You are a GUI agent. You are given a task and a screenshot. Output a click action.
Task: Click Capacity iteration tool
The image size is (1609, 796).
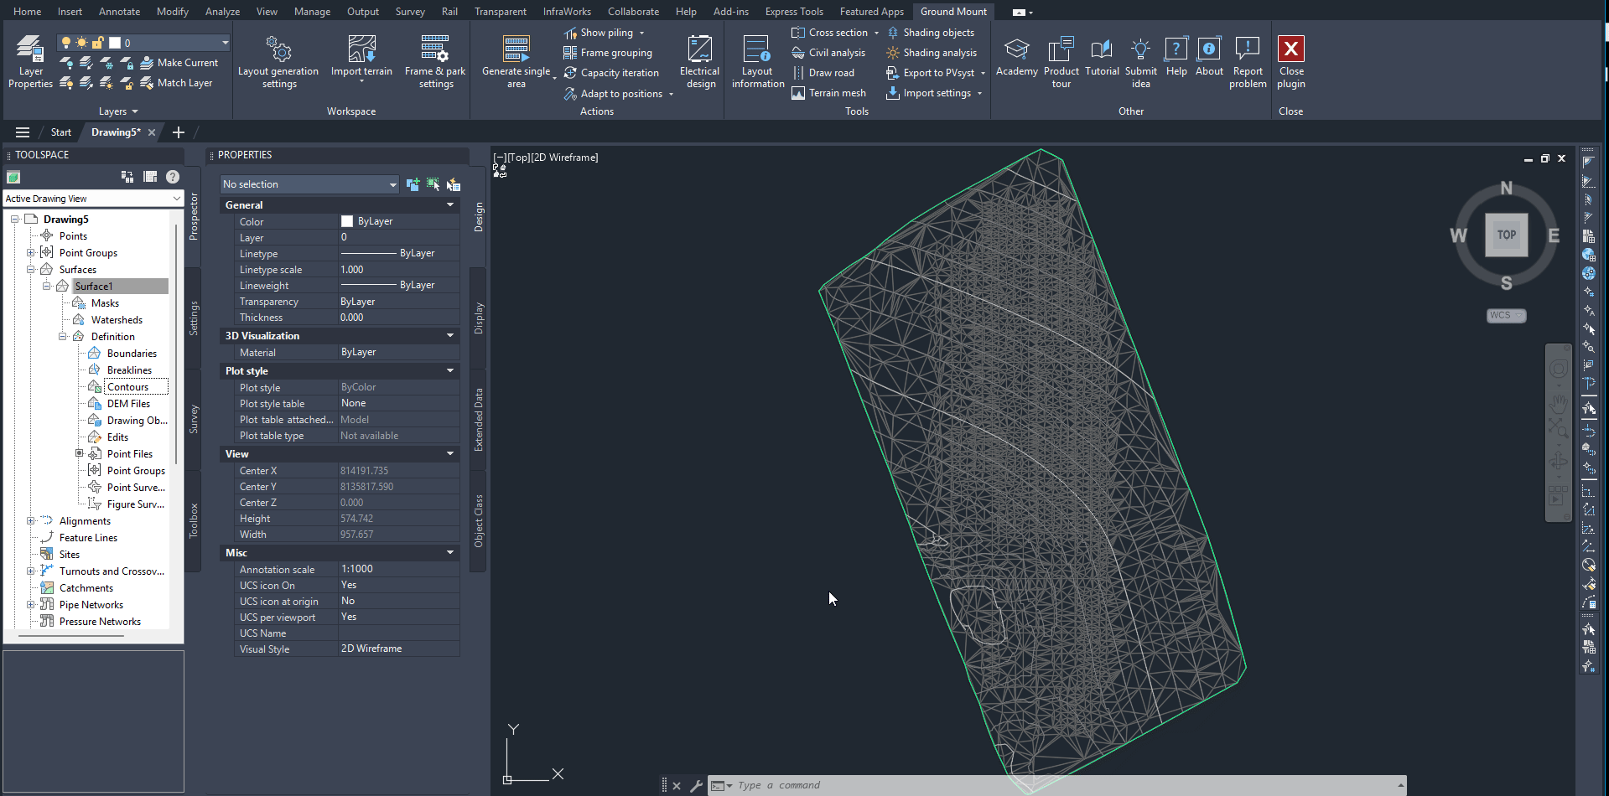[611, 73]
